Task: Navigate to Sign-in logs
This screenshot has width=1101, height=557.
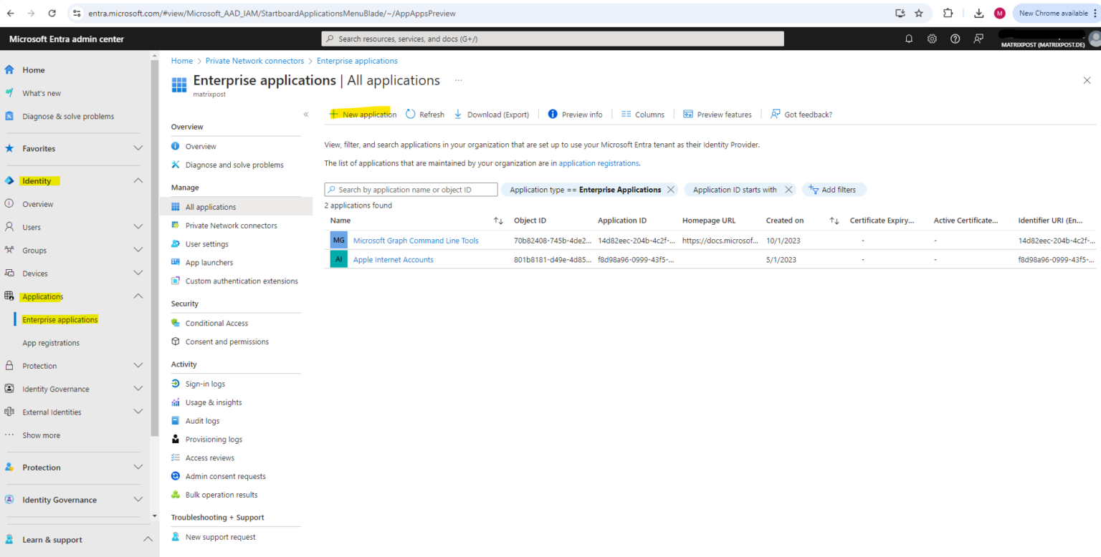Action: point(203,383)
